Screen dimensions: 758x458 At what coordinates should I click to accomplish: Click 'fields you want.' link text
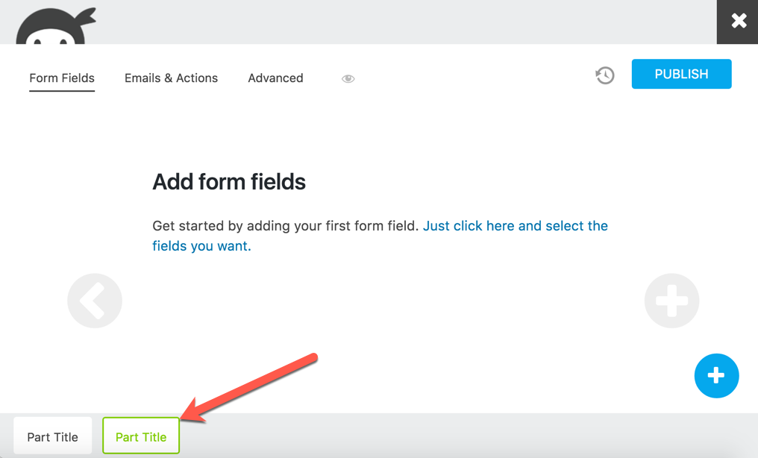[x=201, y=246]
